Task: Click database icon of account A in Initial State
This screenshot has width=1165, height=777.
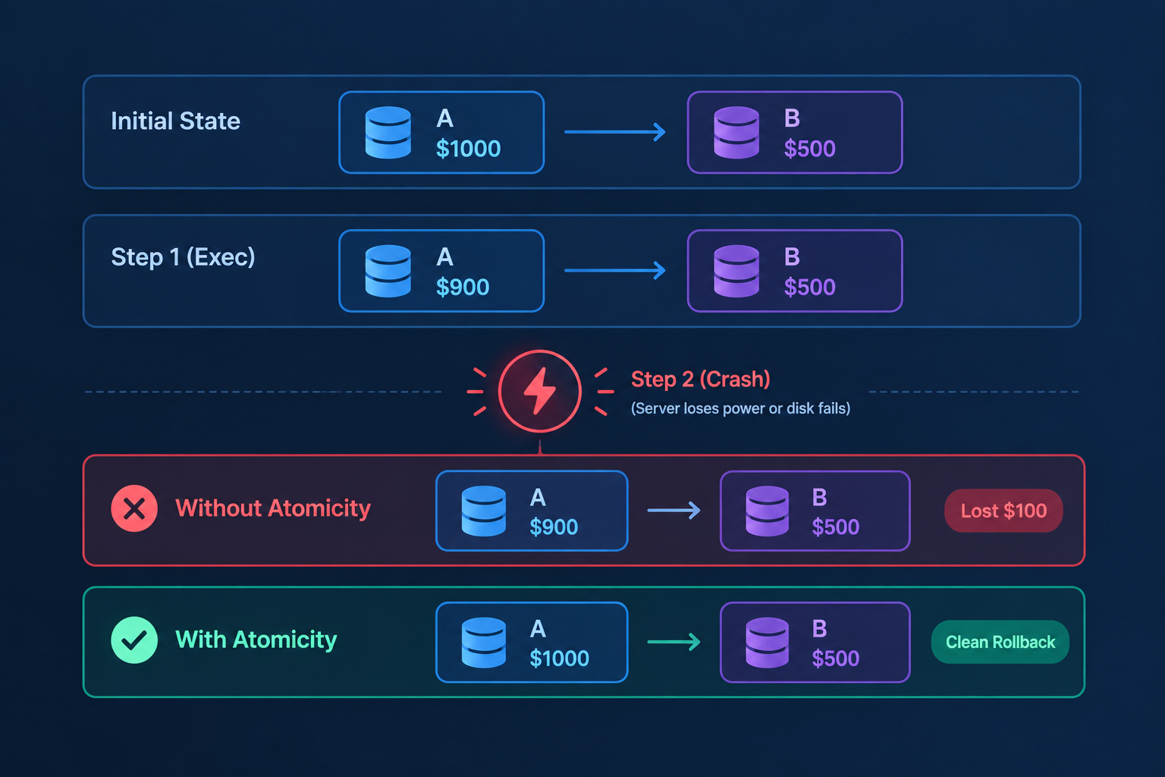Action: click(388, 133)
